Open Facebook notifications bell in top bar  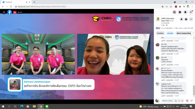pos(185,12)
